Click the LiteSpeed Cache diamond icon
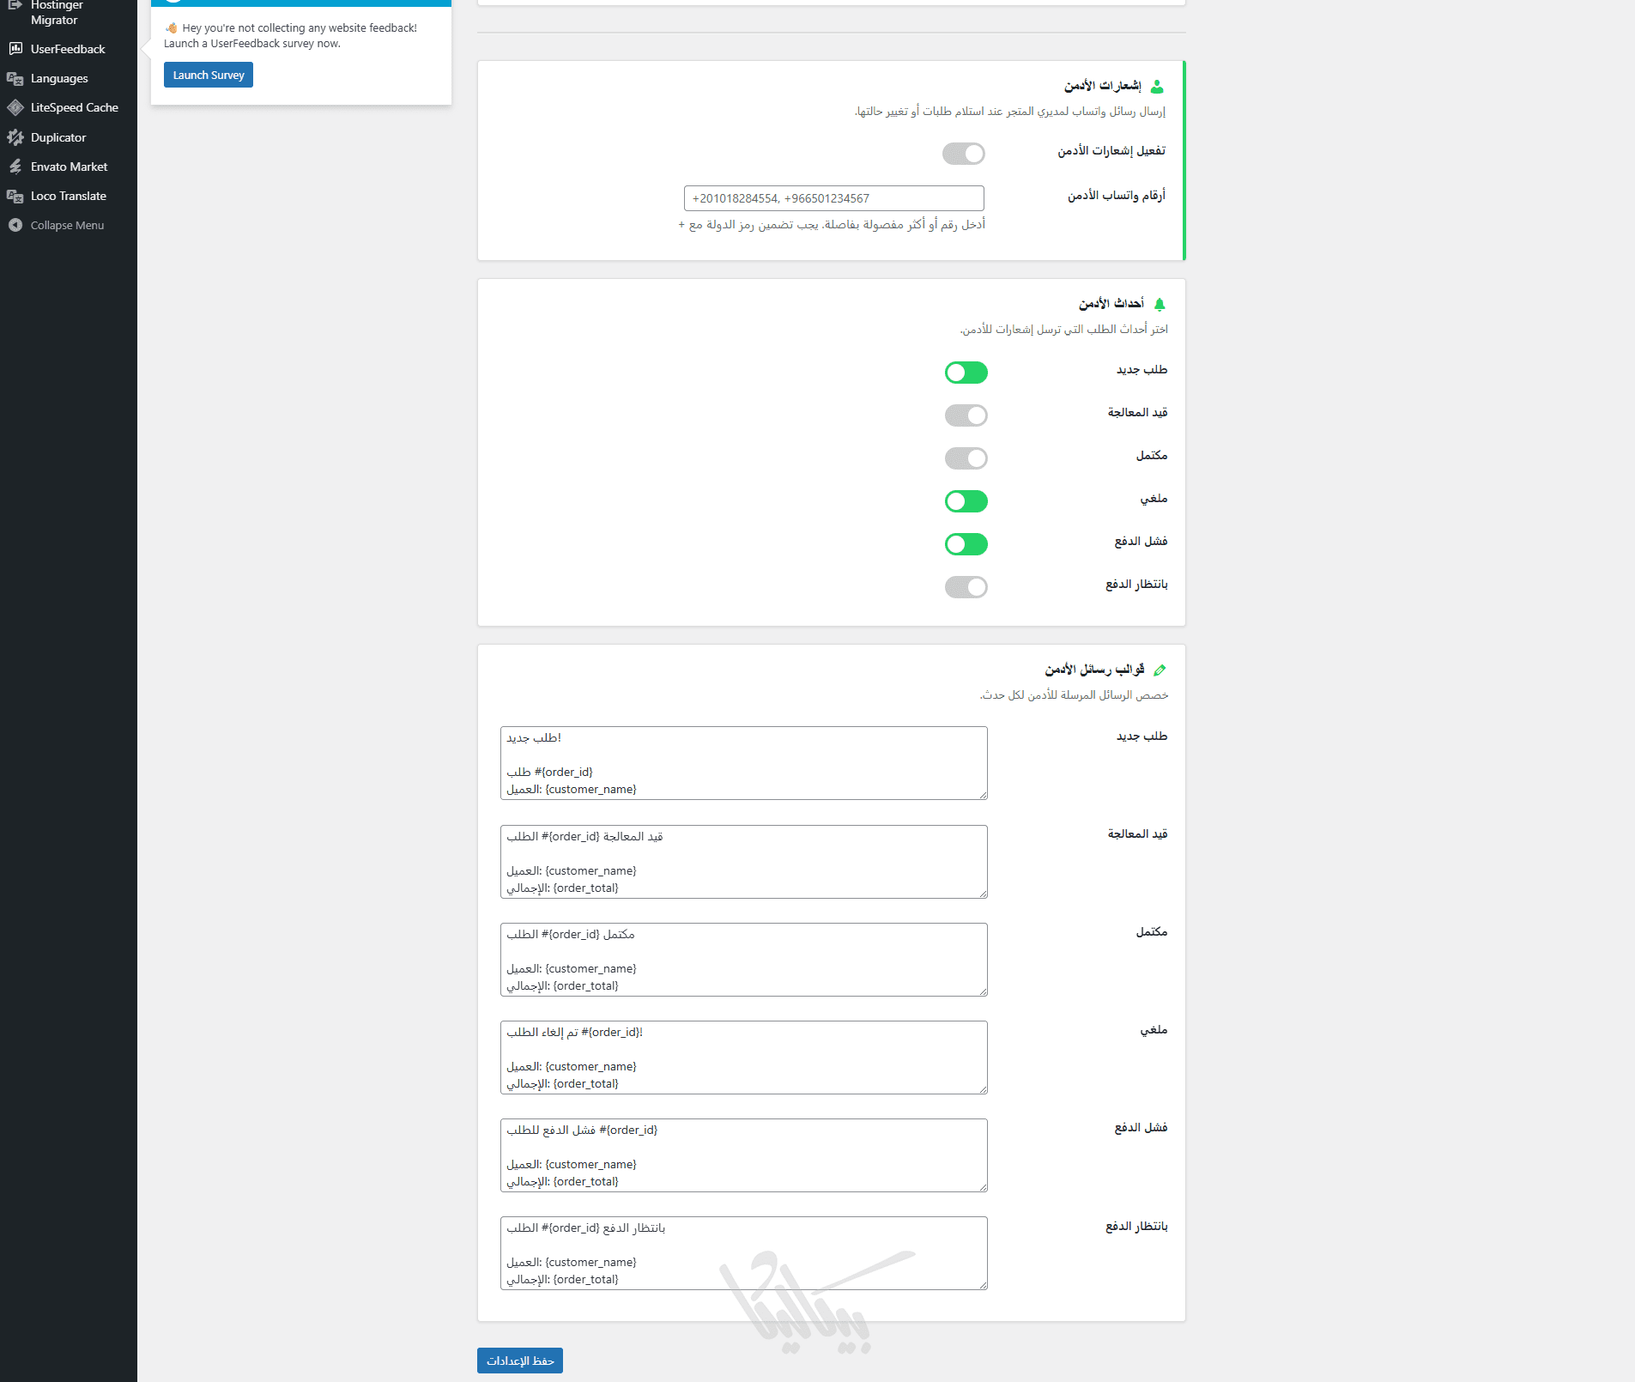Screen dimensions: 1635x1382 [x=15, y=107]
